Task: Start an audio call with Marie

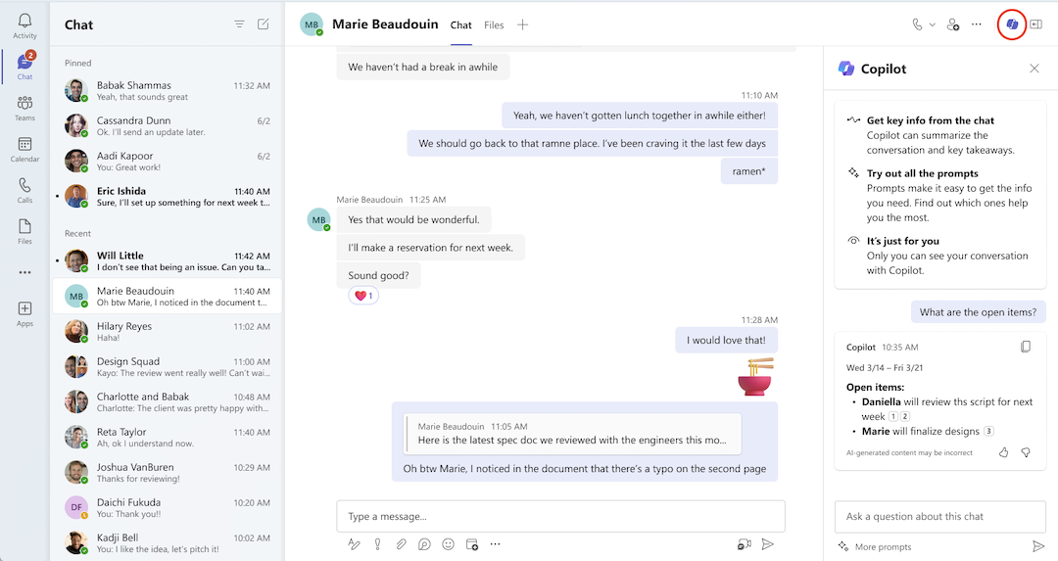Action: click(x=917, y=24)
